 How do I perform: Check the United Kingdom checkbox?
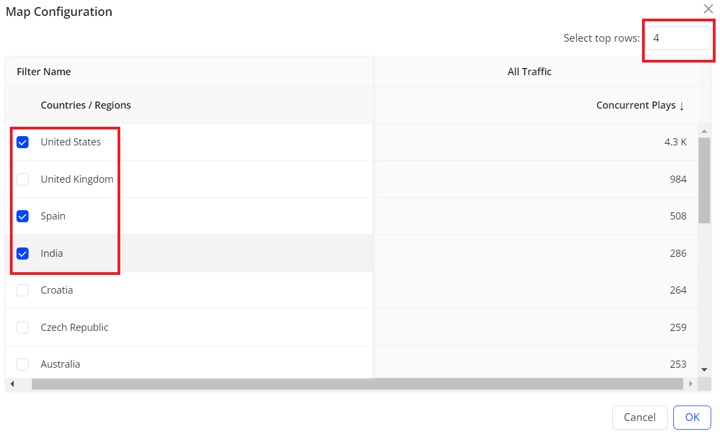[23, 179]
